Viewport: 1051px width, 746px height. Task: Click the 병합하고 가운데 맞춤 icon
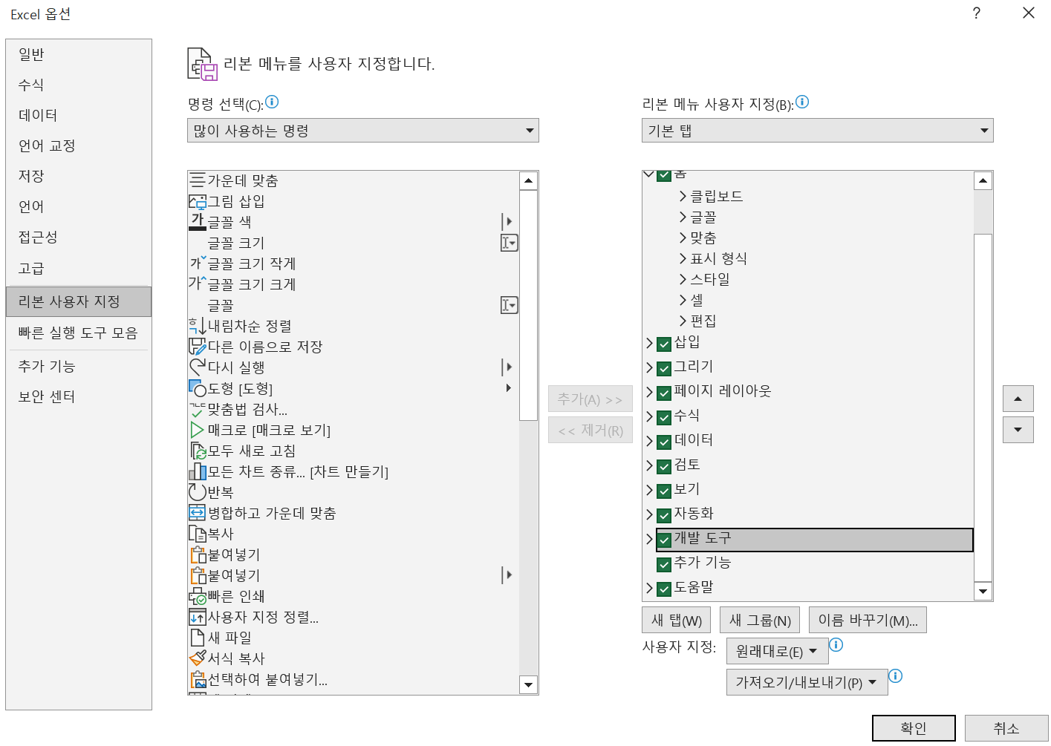[x=198, y=513]
